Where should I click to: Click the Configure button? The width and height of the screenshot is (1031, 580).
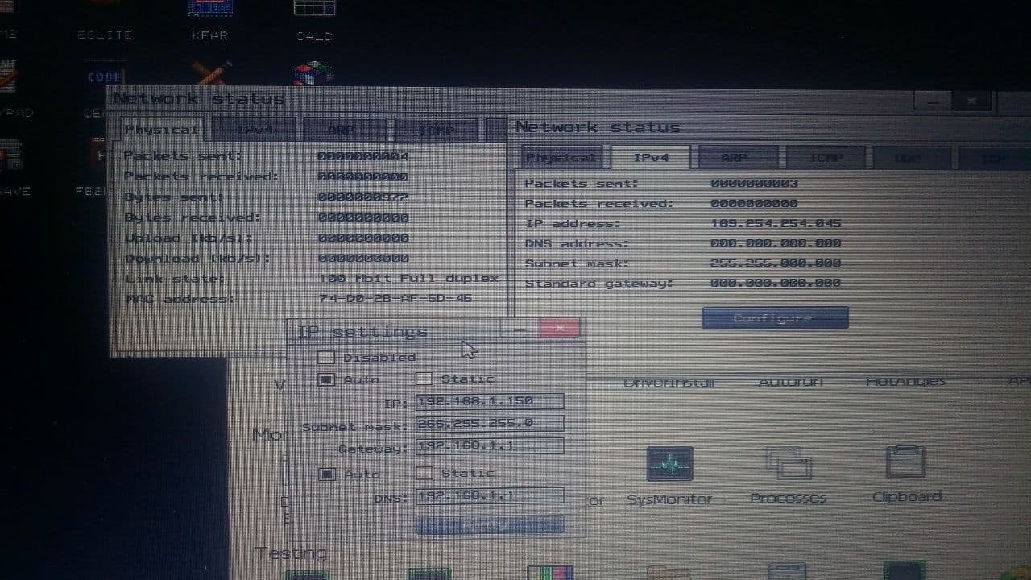774,318
